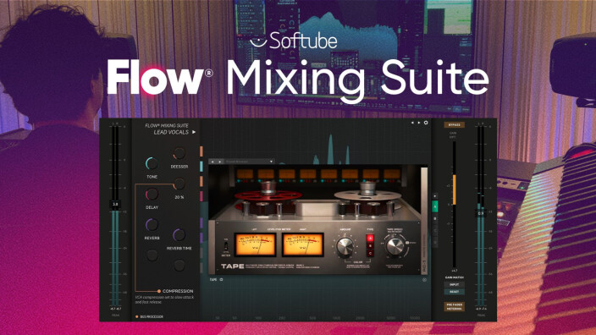The width and height of the screenshot is (596, 335).
Task: Click the Tape Amount knob
Action: tap(345, 246)
